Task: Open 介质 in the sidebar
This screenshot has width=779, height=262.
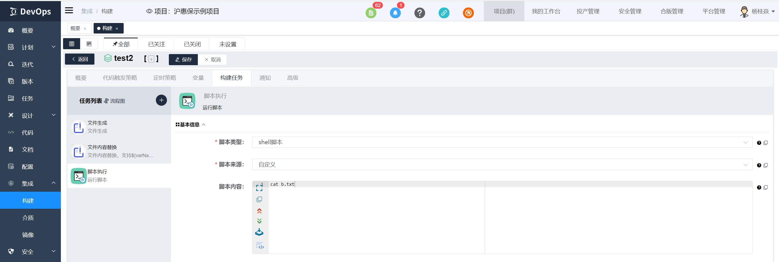Action: pyautogui.click(x=28, y=218)
